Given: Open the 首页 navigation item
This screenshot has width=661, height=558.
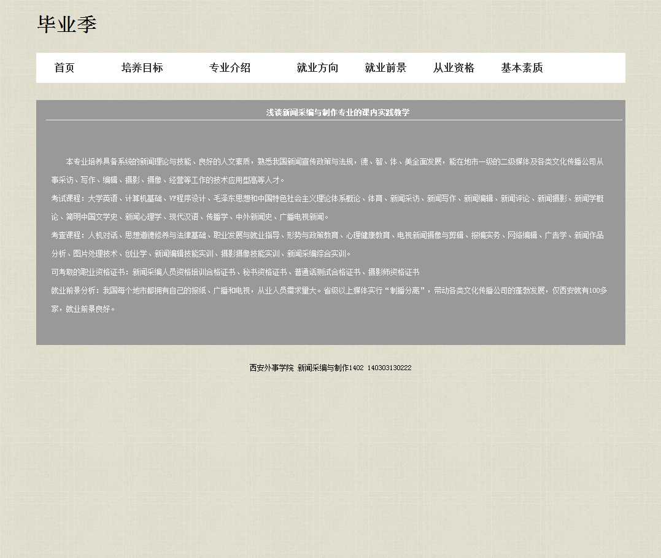Looking at the screenshot, I should click(x=64, y=68).
